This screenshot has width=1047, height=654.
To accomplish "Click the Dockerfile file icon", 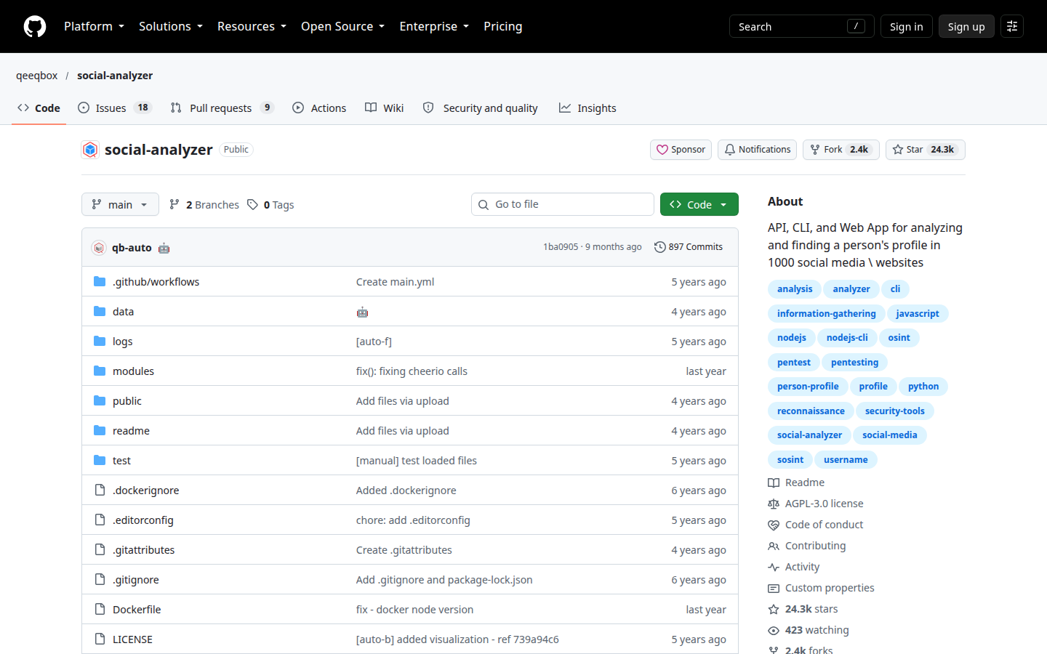I will (x=100, y=610).
